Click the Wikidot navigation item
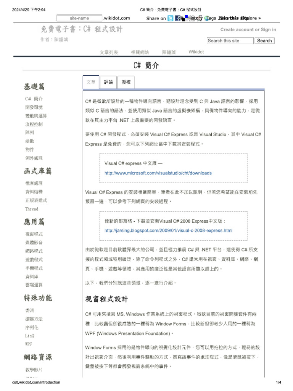Screen dimensions: 293x391 point(196,52)
